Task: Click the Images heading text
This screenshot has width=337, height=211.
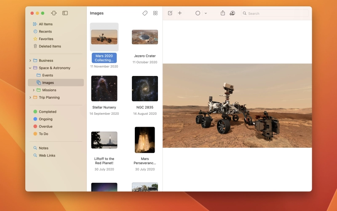Action: point(97,13)
